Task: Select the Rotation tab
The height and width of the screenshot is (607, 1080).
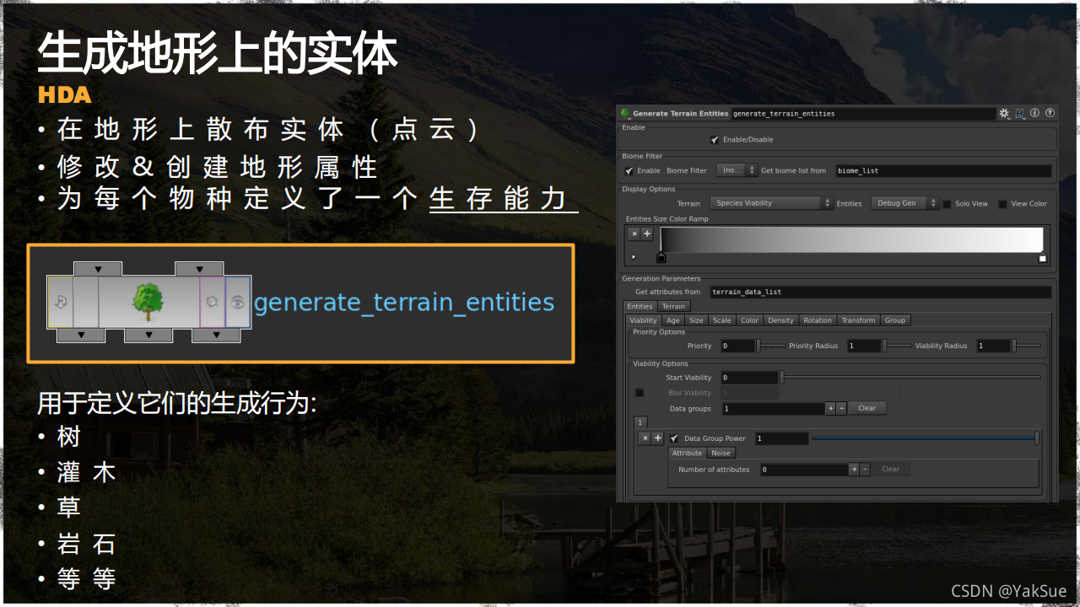Action: 818,320
